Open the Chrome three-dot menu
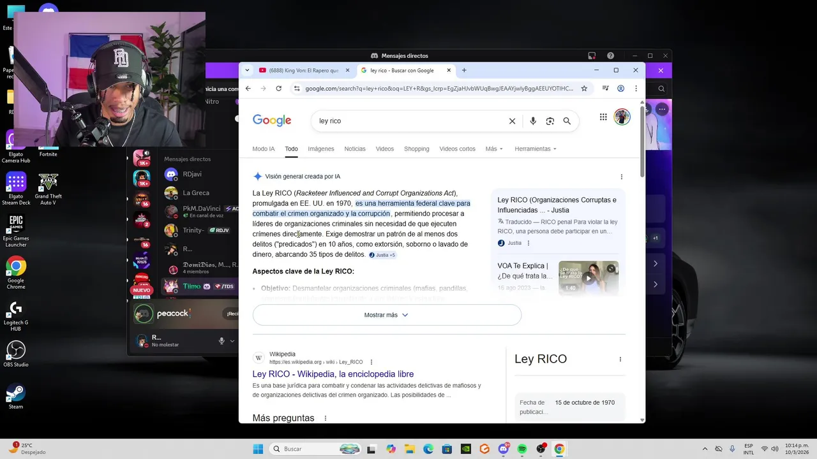Screen dimensions: 817x459 pyautogui.click(x=636, y=89)
